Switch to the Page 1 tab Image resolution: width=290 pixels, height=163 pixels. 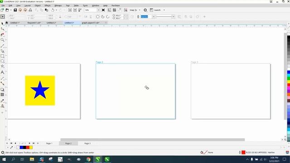click(49, 144)
